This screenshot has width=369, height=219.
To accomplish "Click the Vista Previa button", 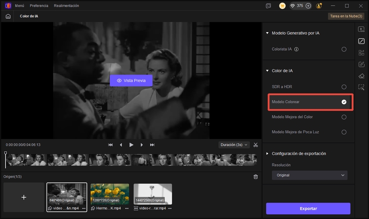I will (131, 80).
